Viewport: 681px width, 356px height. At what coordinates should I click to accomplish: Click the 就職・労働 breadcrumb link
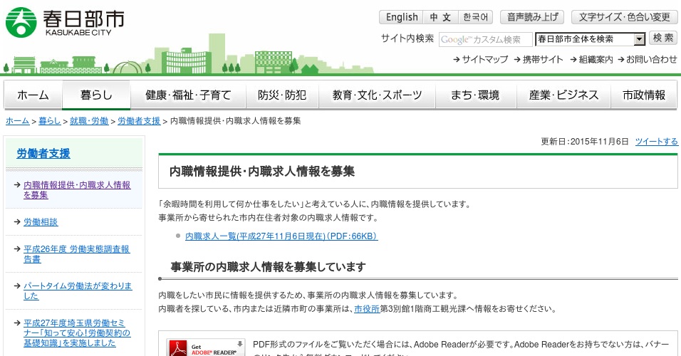pyautogui.click(x=89, y=121)
